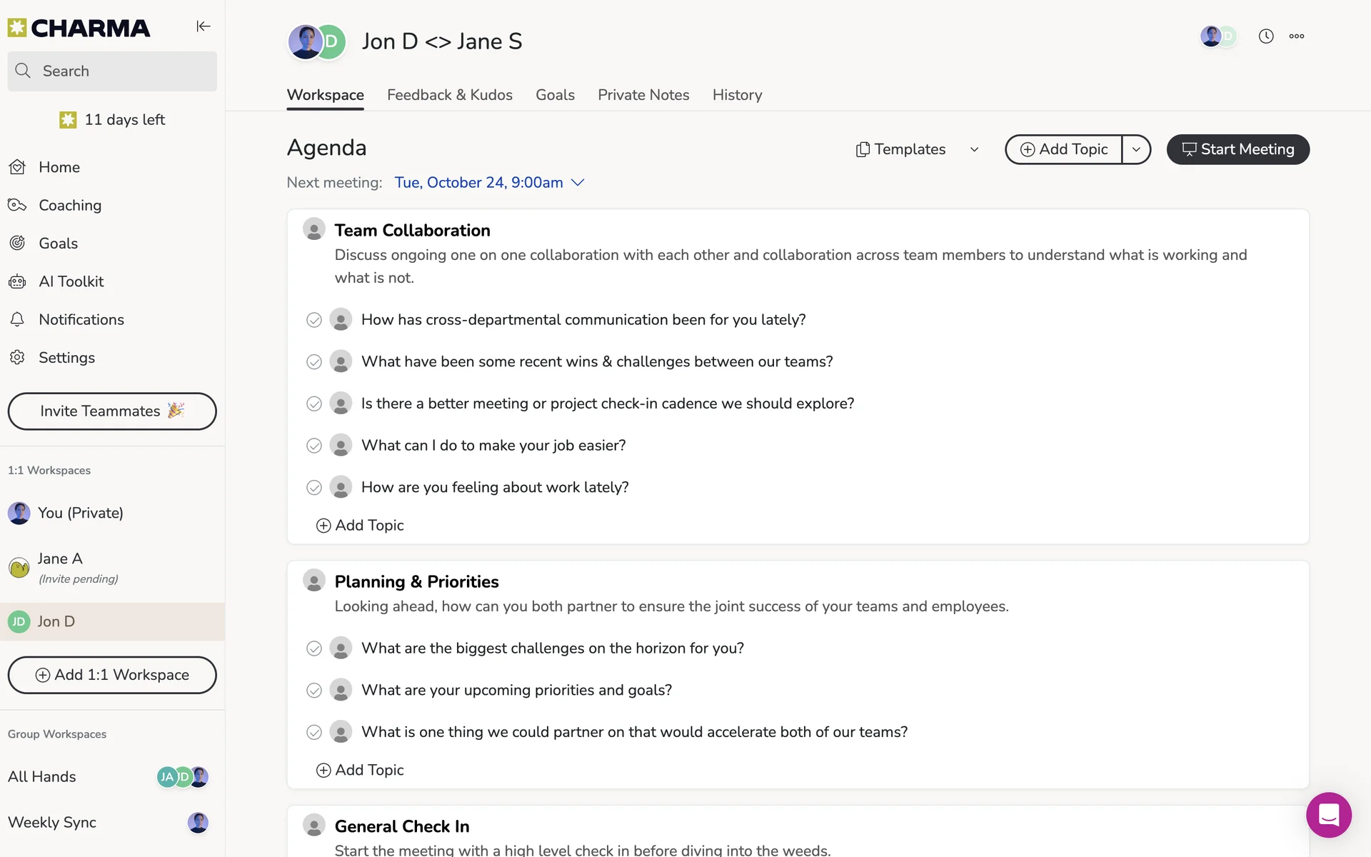Open the Private Notes tab
Viewport: 1371px width, 857px height.
[643, 95]
